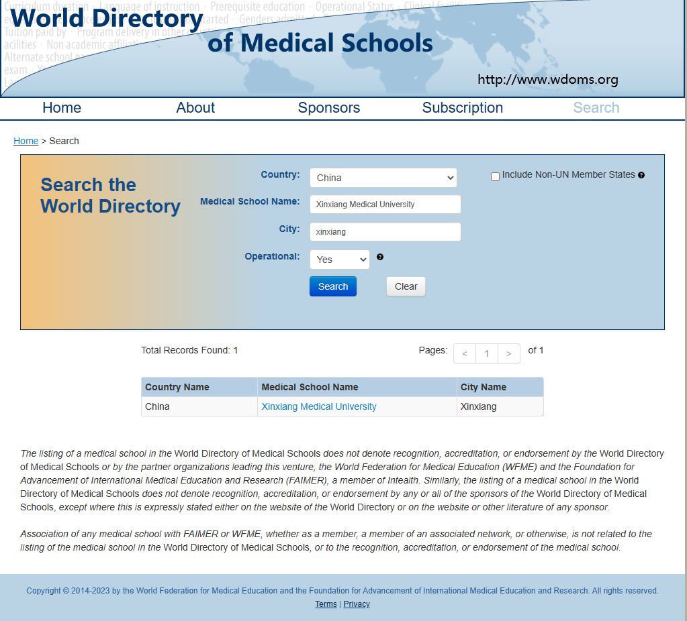Show help for Non-UN Member States
Viewport: 687px width, 621px height.
coord(641,175)
